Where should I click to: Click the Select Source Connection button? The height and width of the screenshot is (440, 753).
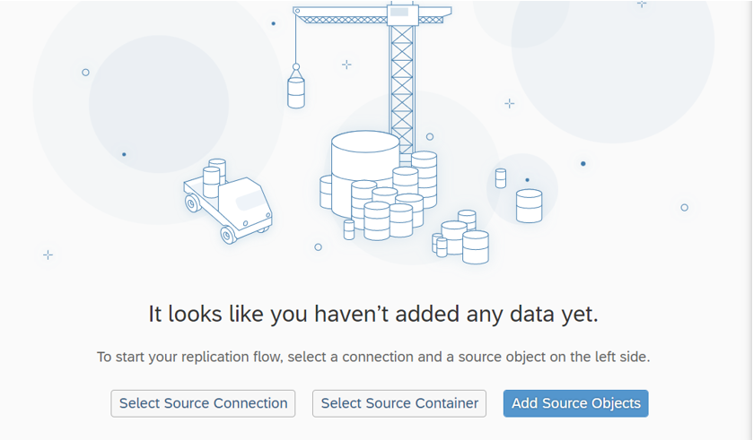coord(203,403)
